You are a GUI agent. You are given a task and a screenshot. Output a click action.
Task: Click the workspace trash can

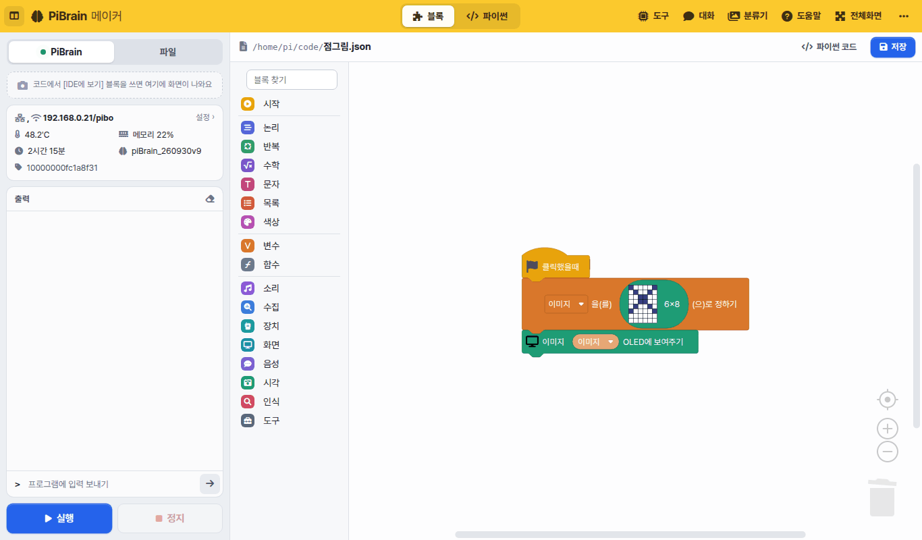(x=882, y=497)
